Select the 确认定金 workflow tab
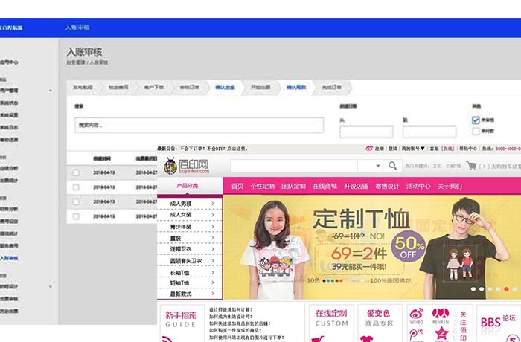Screen dimensions: 521x342 (x=224, y=87)
